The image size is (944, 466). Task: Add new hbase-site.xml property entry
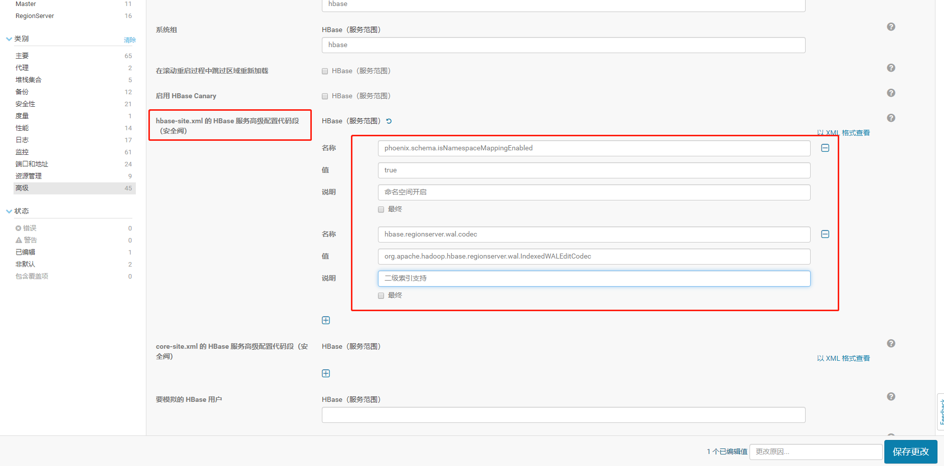click(326, 320)
